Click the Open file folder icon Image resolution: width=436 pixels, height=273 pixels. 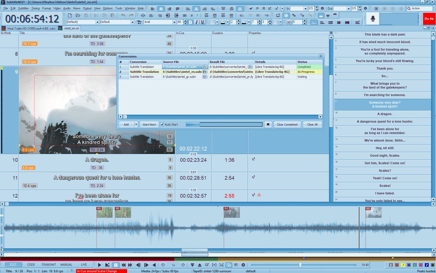point(78,15)
